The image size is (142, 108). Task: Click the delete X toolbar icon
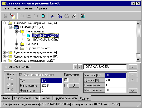pos(74,16)
